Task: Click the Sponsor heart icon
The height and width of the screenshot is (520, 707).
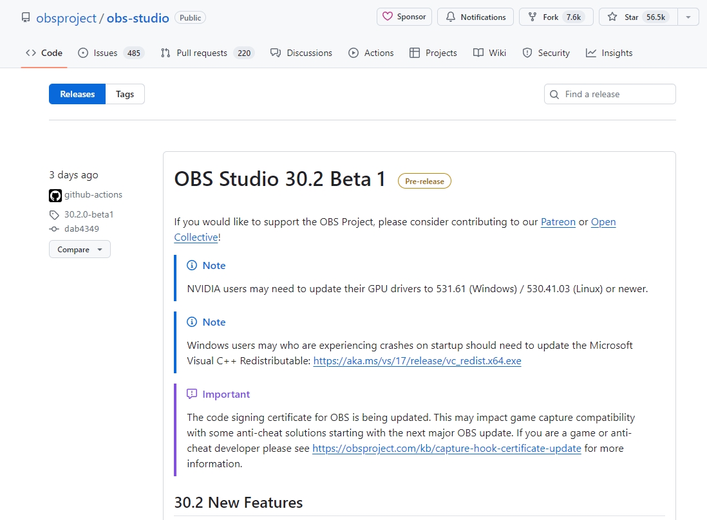Action: (x=388, y=17)
